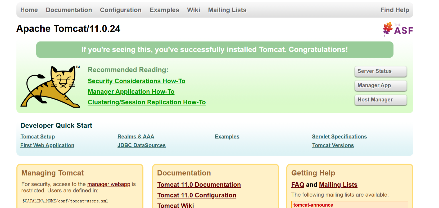The image size is (439, 208).
Task: Open the Documentation nav item
Action: pyautogui.click(x=69, y=10)
